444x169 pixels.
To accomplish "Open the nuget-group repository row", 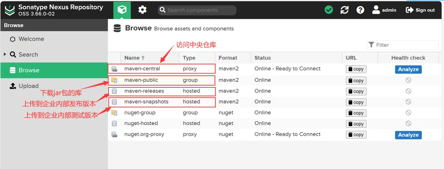I will [274, 113].
